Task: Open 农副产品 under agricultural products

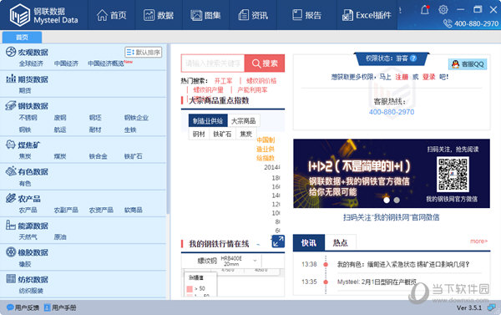Action: (x=66, y=210)
